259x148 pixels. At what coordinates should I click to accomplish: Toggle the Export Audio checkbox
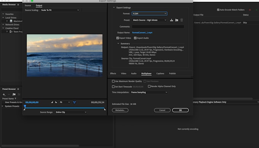pos(135,38)
